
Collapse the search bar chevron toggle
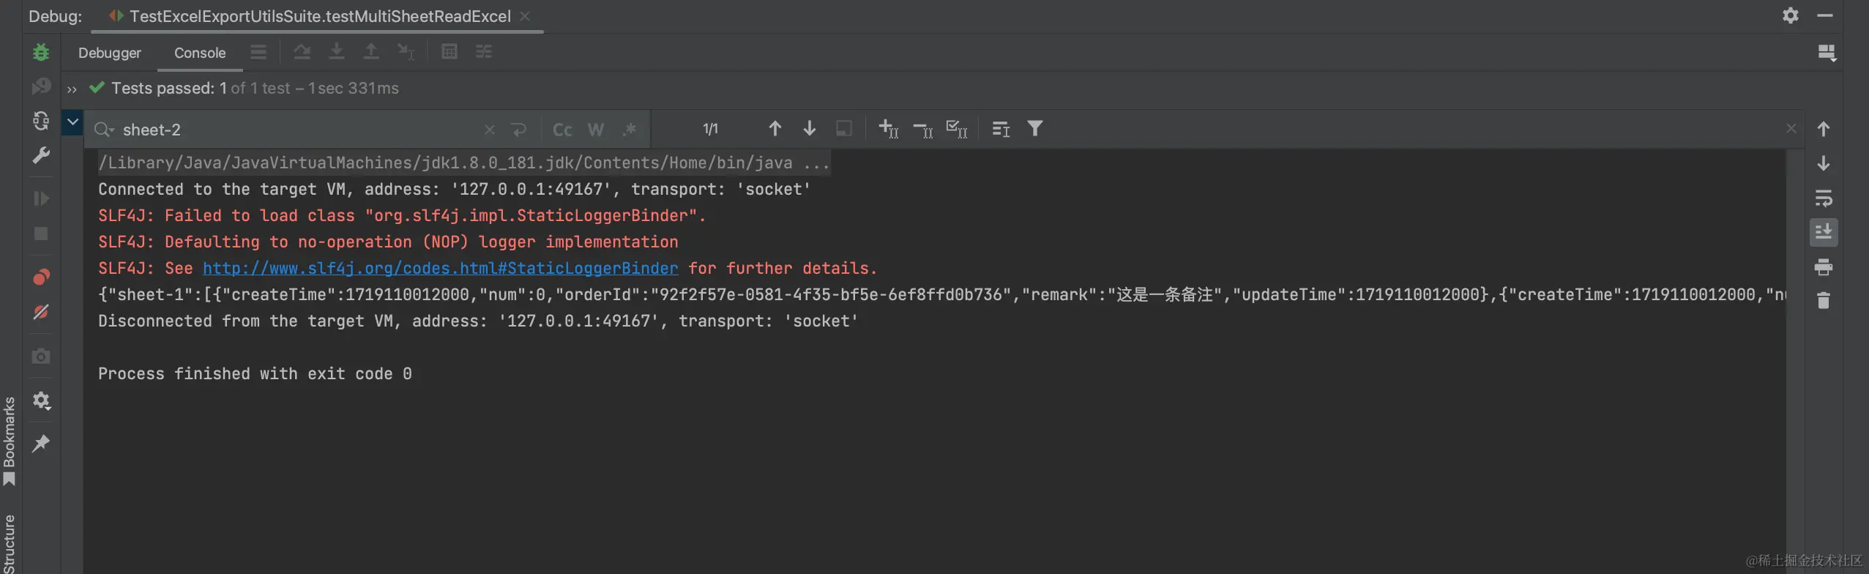[72, 122]
